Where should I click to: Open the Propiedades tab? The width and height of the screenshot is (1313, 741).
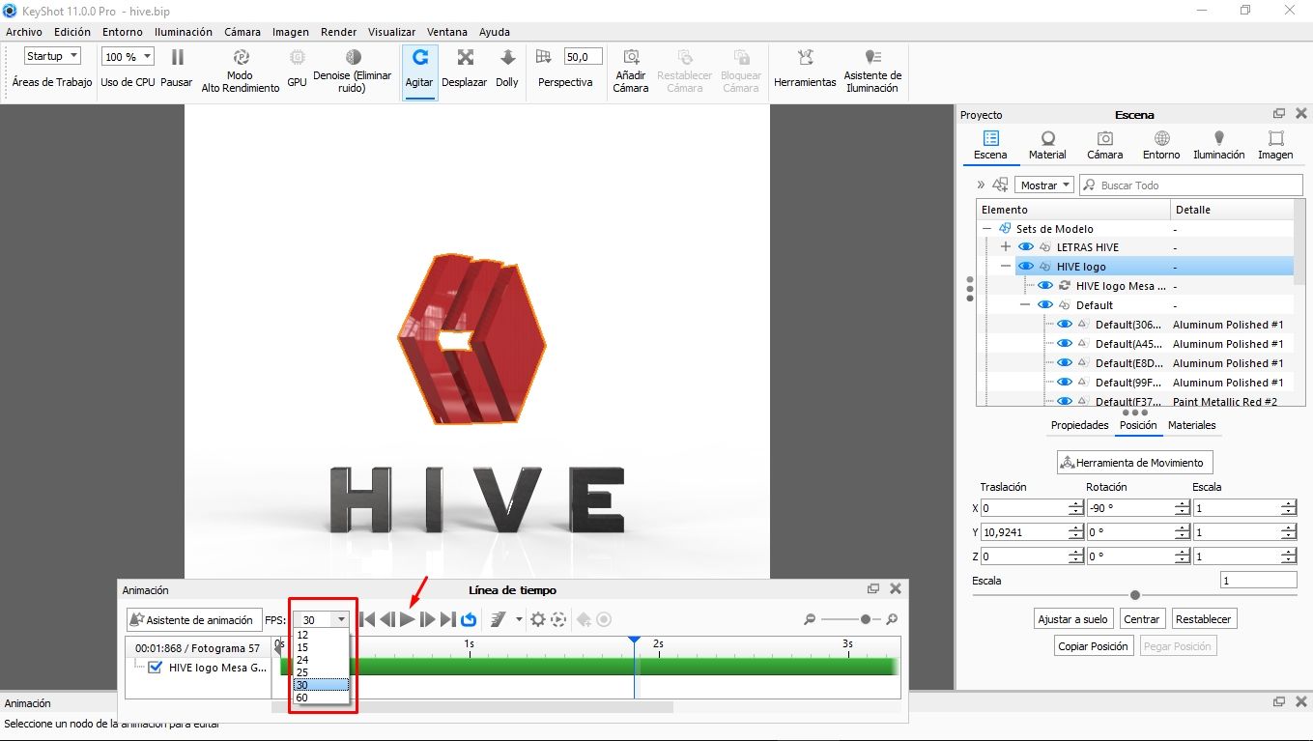pyautogui.click(x=1079, y=425)
